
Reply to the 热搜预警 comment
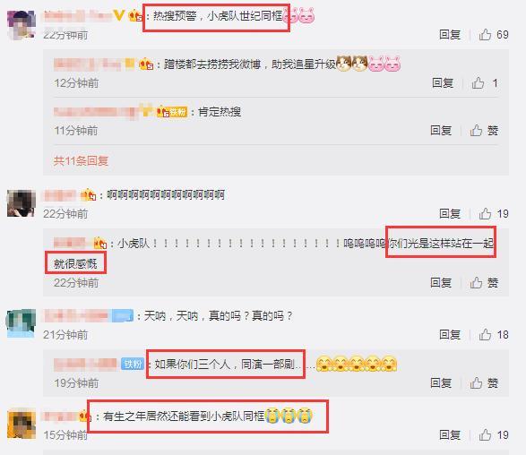(x=450, y=35)
